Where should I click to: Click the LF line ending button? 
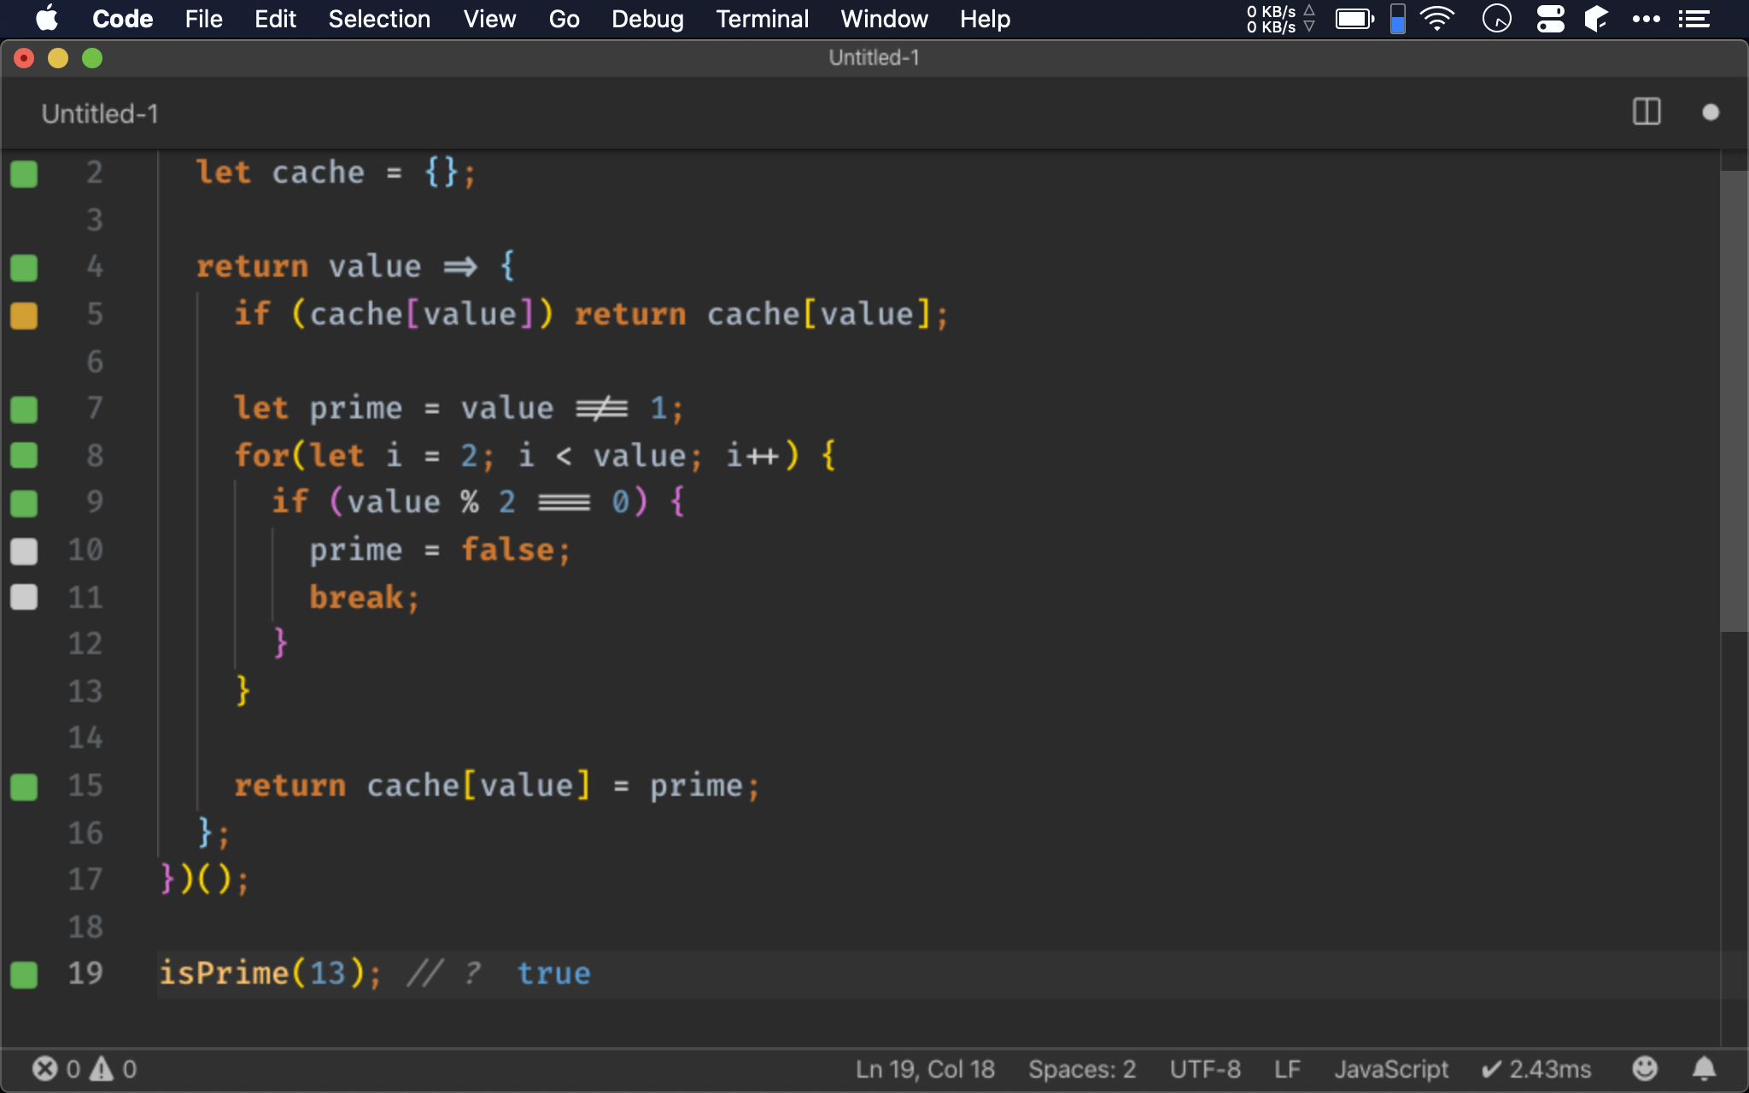(1286, 1069)
